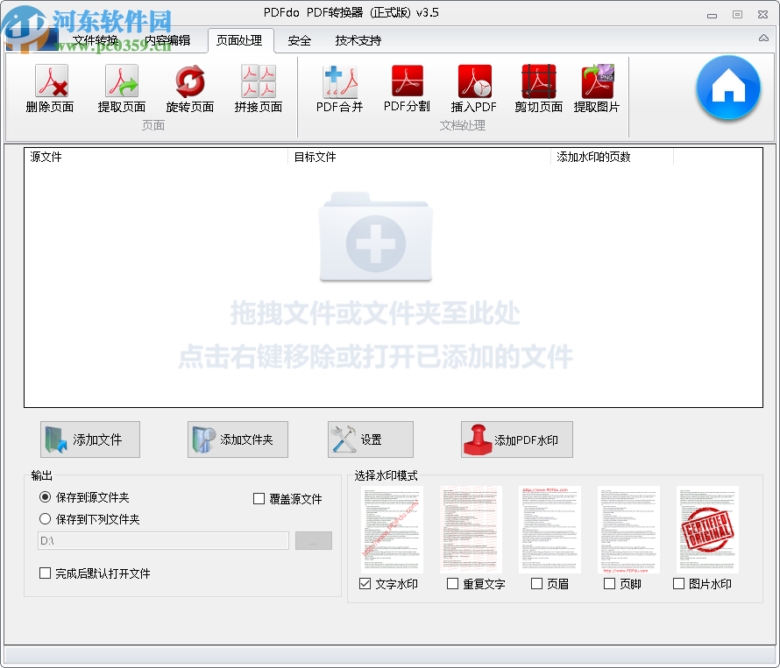
Task: Open the 旋转页面 (Rotate Pages) tool
Action: click(x=189, y=88)
